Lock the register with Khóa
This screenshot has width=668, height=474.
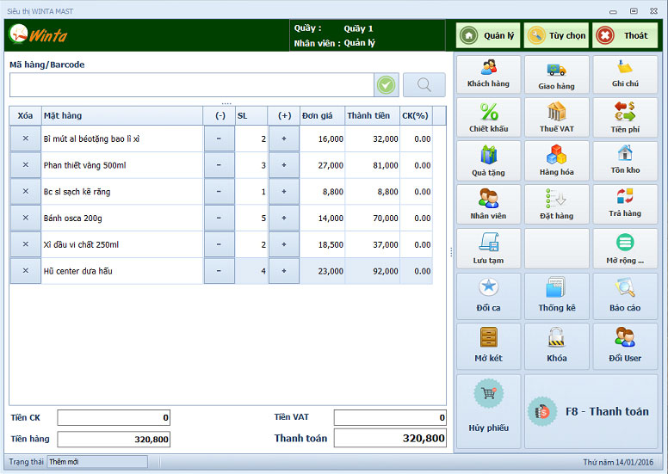tap(556, 346)
